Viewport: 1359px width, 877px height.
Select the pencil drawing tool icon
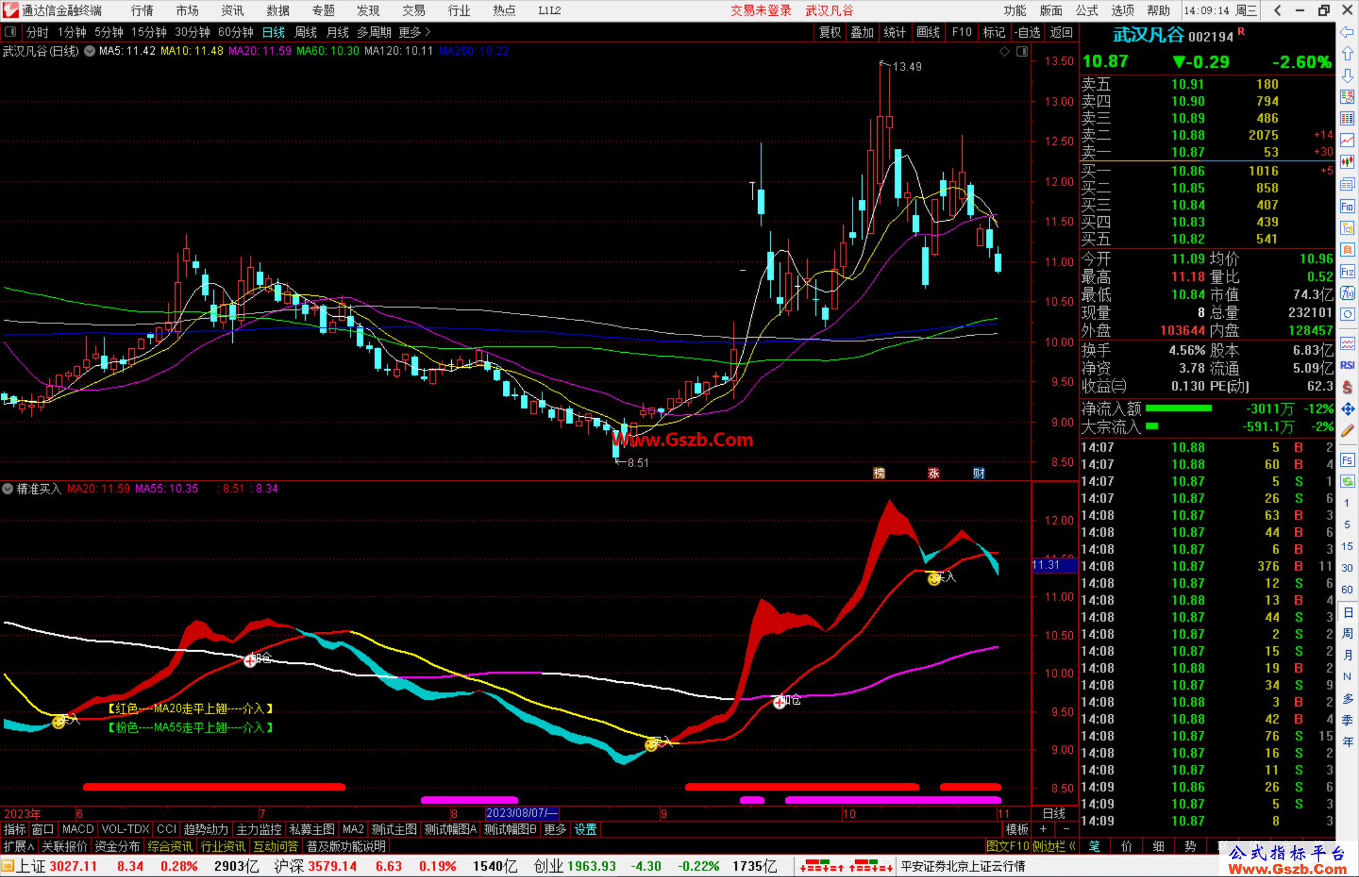tap(1347, 431)
